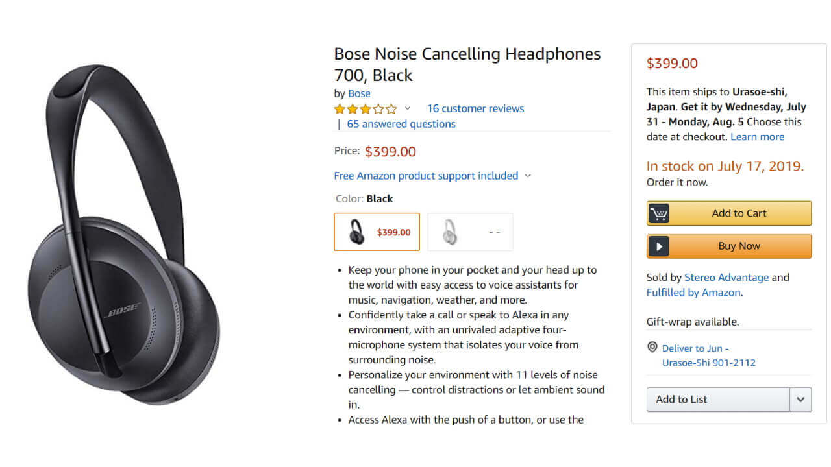Click Learn more about delivery date
Image resolution: width=831 pixels, height=467 pixels.
[x=757, y=137]
